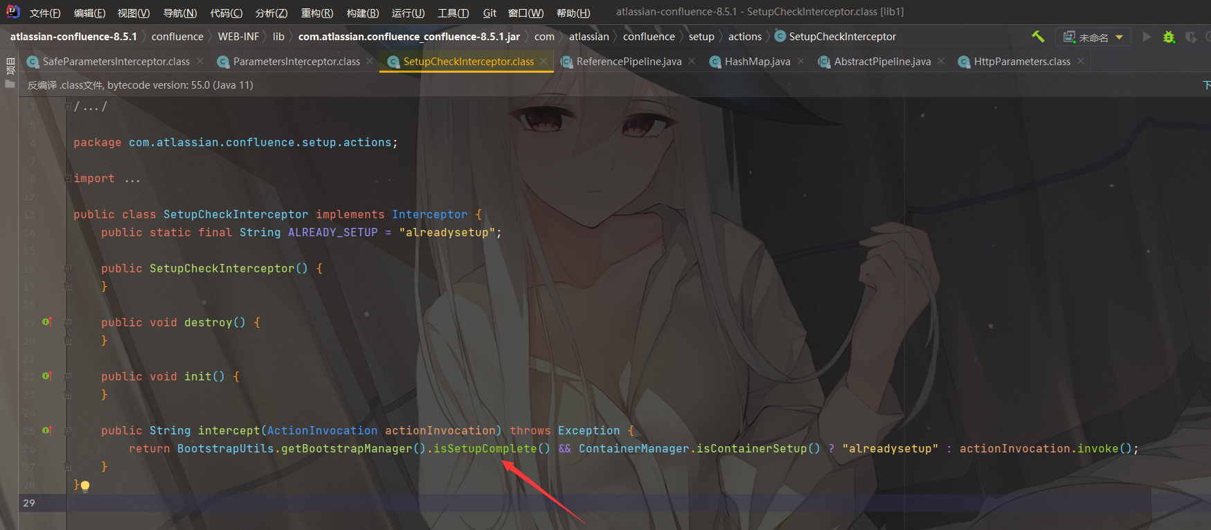Open the 编辑(E) menu
This screenshot has height=530, width=1211.
click(x=89, y=12)
